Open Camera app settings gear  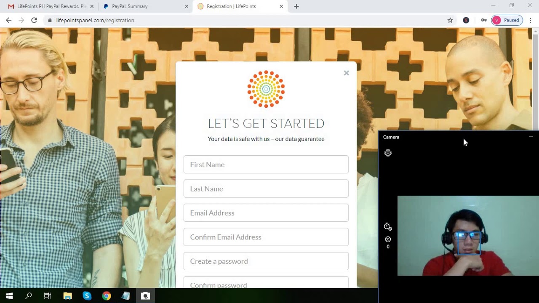click(x=388, y=153)
